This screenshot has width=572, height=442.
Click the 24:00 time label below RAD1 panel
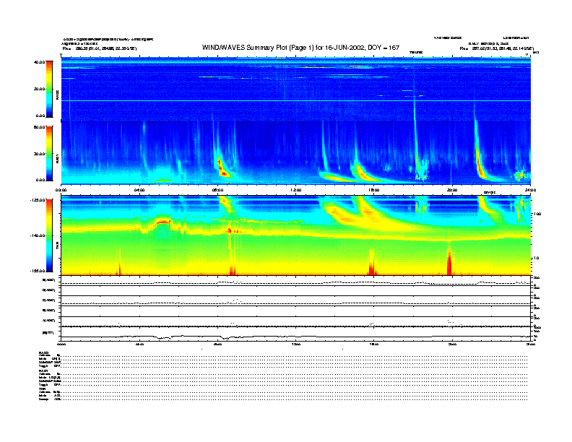tap(530, 190)
